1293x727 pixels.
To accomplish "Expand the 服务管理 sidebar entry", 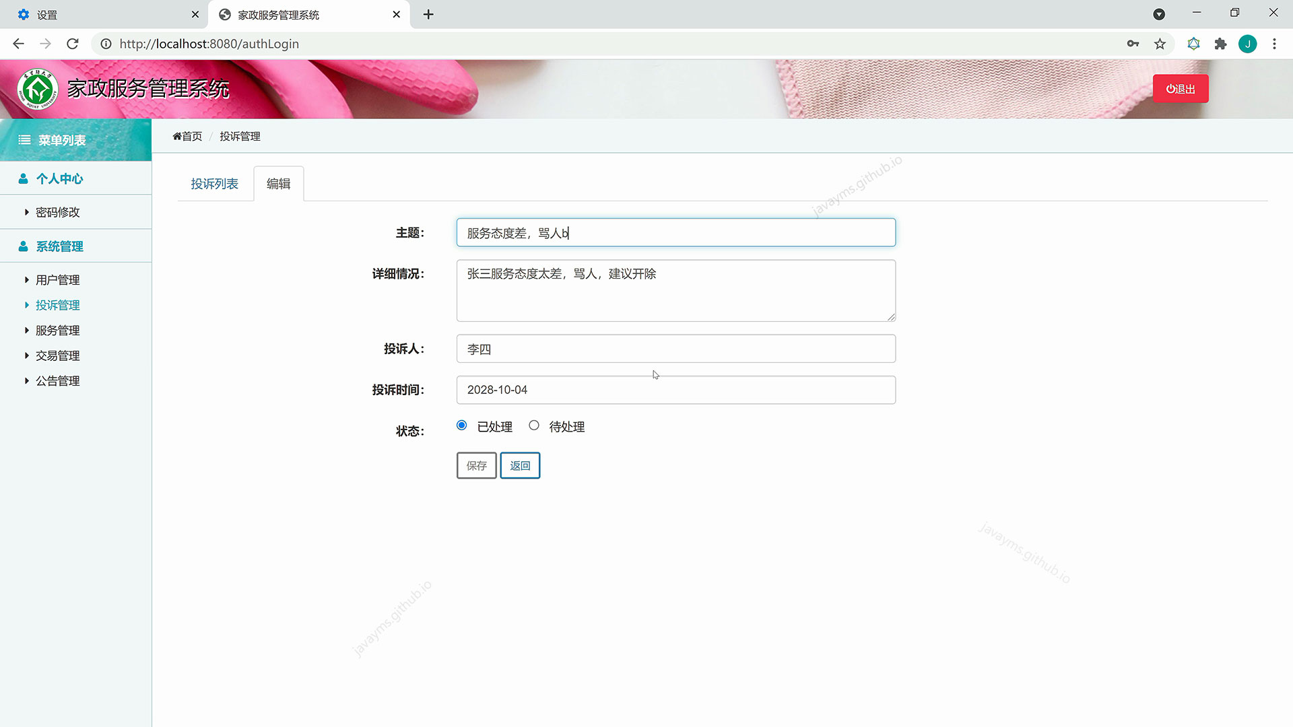I will [x=57, y=331].
